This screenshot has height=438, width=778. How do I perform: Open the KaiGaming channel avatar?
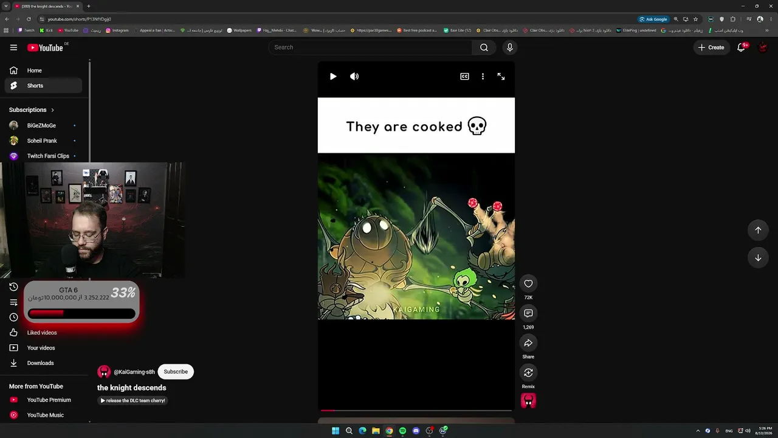point(104,372)
